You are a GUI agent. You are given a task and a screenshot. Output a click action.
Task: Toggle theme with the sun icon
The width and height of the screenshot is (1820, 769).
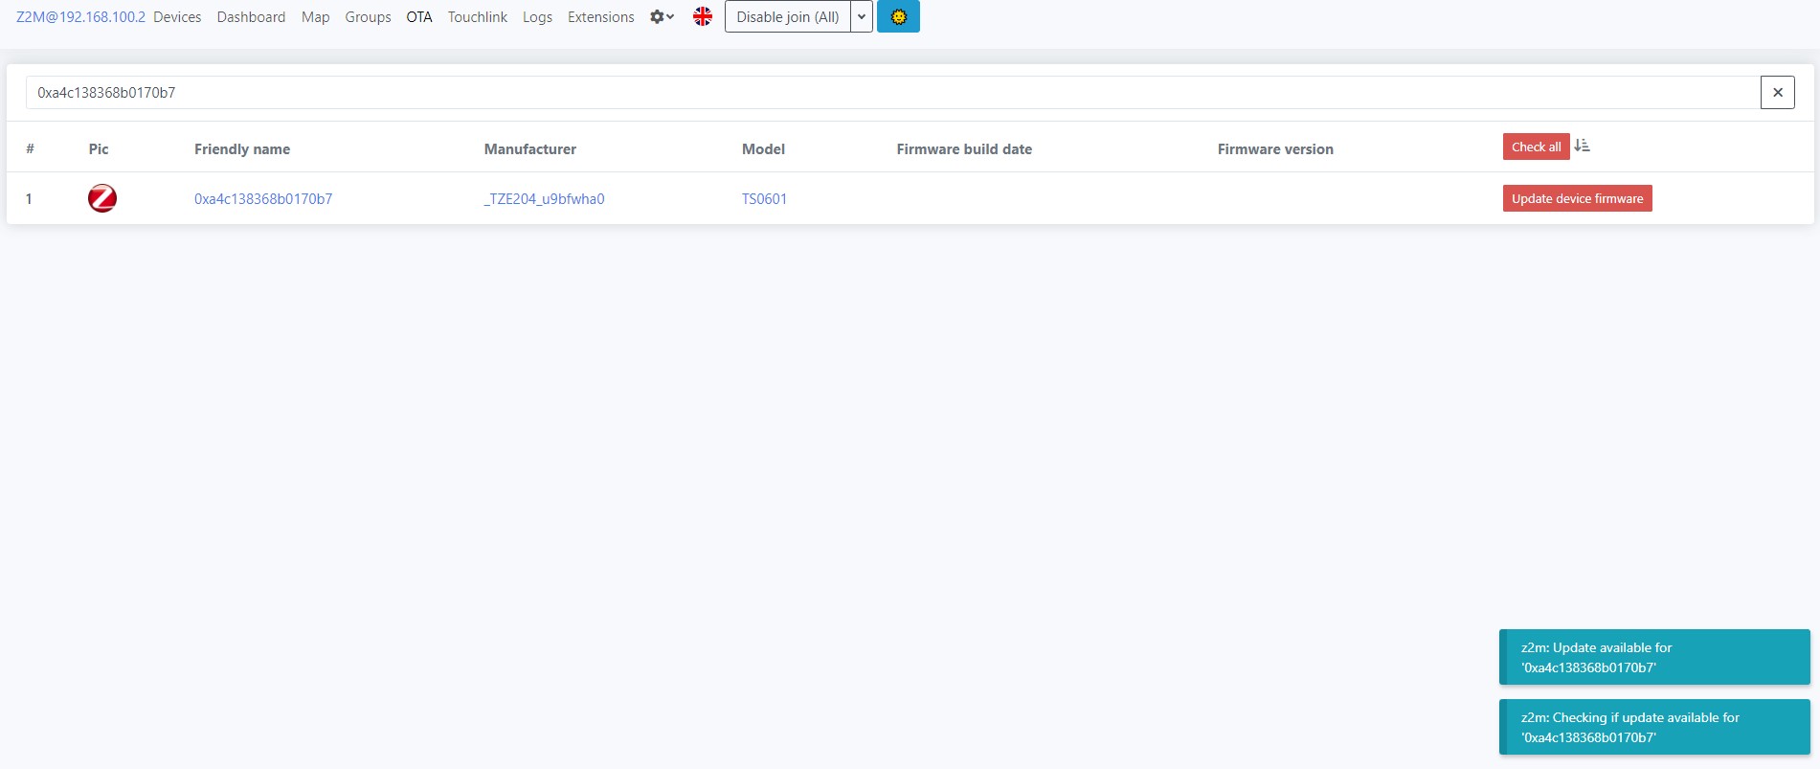click(898, 16)
